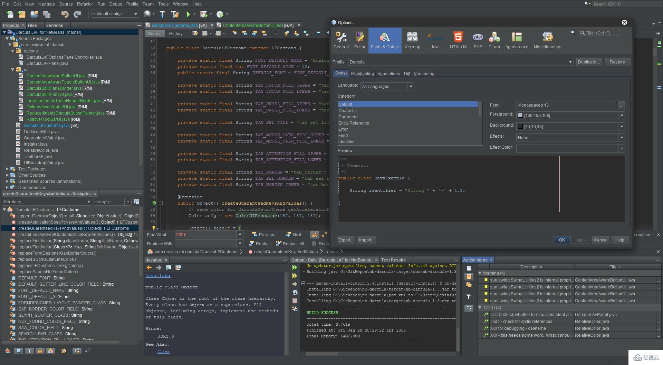Click the Open Project toolbar icon
The width and height of the screenshot is (663, 365).
tap(34, 14)
